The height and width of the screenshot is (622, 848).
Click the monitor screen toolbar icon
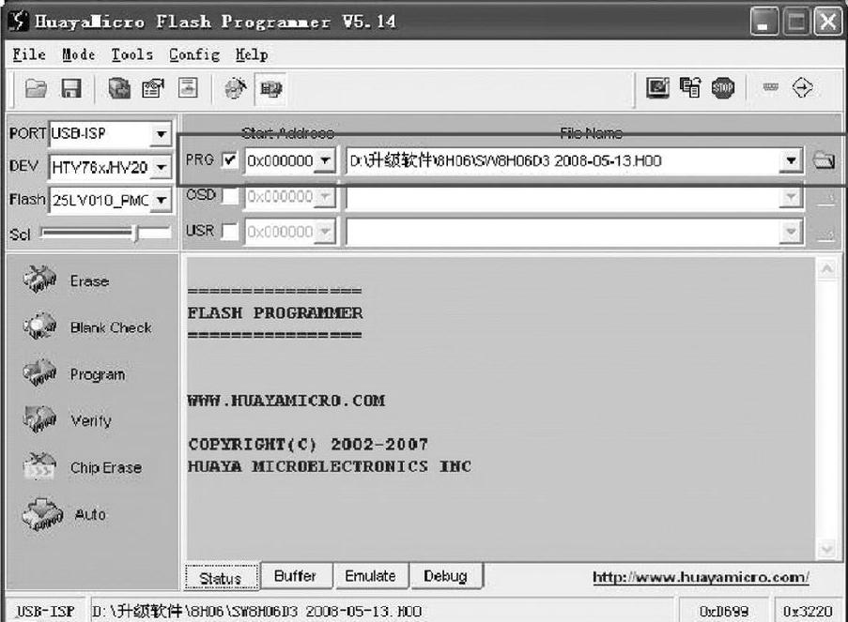[657, 87]
